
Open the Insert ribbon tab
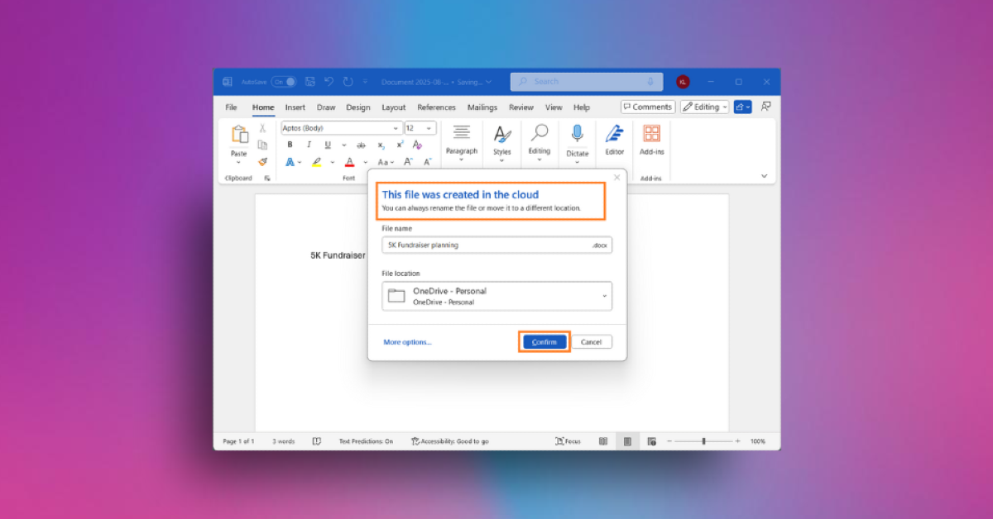(x=295, y=107)
